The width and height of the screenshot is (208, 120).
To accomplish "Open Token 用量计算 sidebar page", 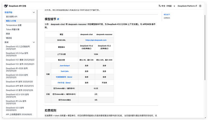I will (x=13, y=29).
